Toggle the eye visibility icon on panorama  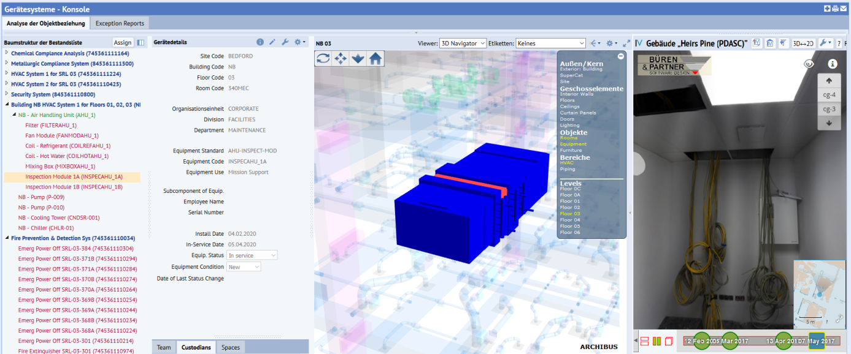tap(809, 64)
